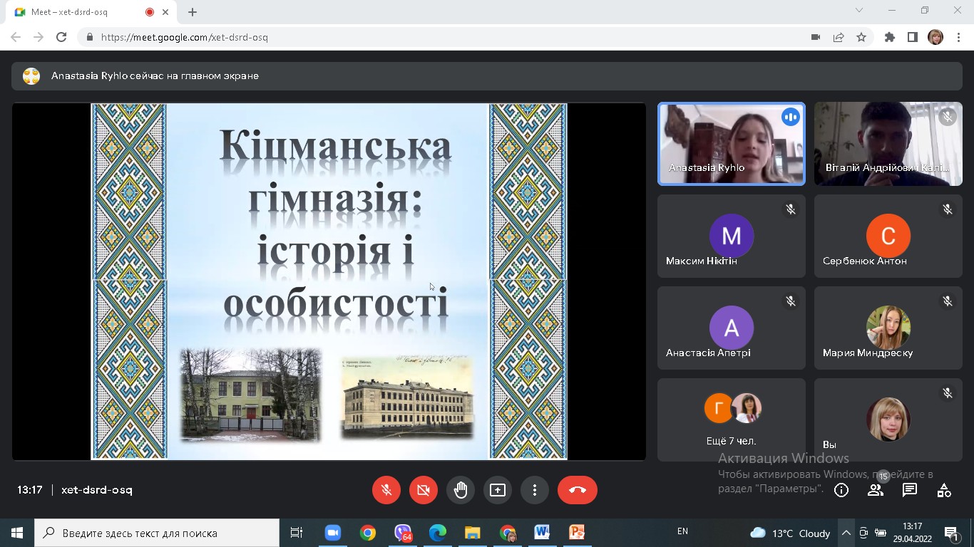Screen dimensions: 974x547
Task: Open the chat with everyone panel
Action: pyautogui.click(x=910, y=490)
